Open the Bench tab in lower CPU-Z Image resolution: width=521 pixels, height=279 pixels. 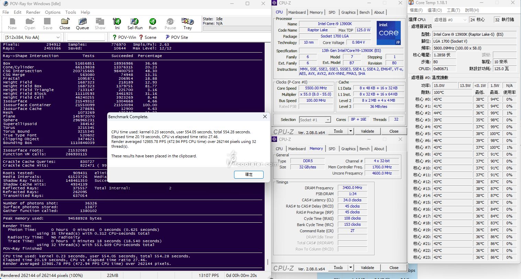pyautogui.click(x=365, y=149)
